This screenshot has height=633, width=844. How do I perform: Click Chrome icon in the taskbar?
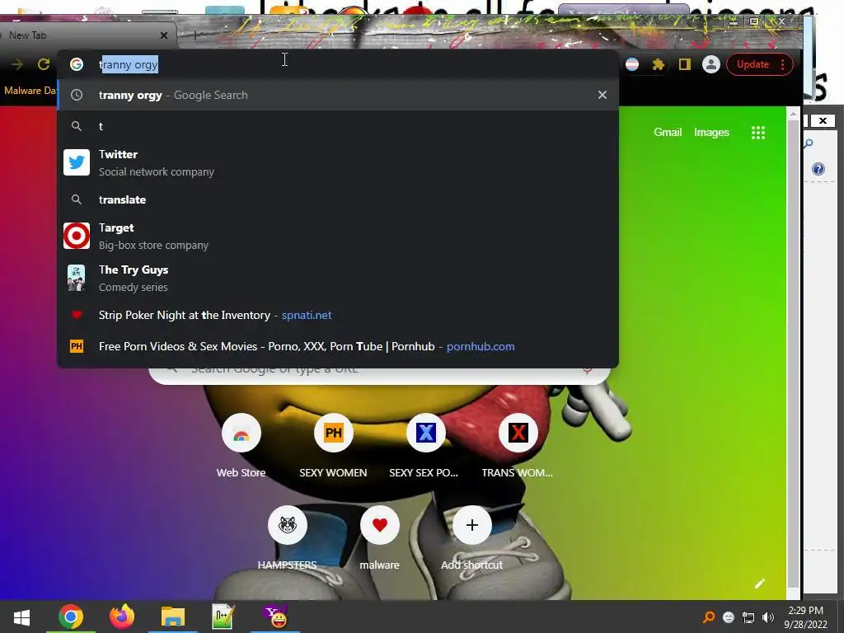pos(71,617)
